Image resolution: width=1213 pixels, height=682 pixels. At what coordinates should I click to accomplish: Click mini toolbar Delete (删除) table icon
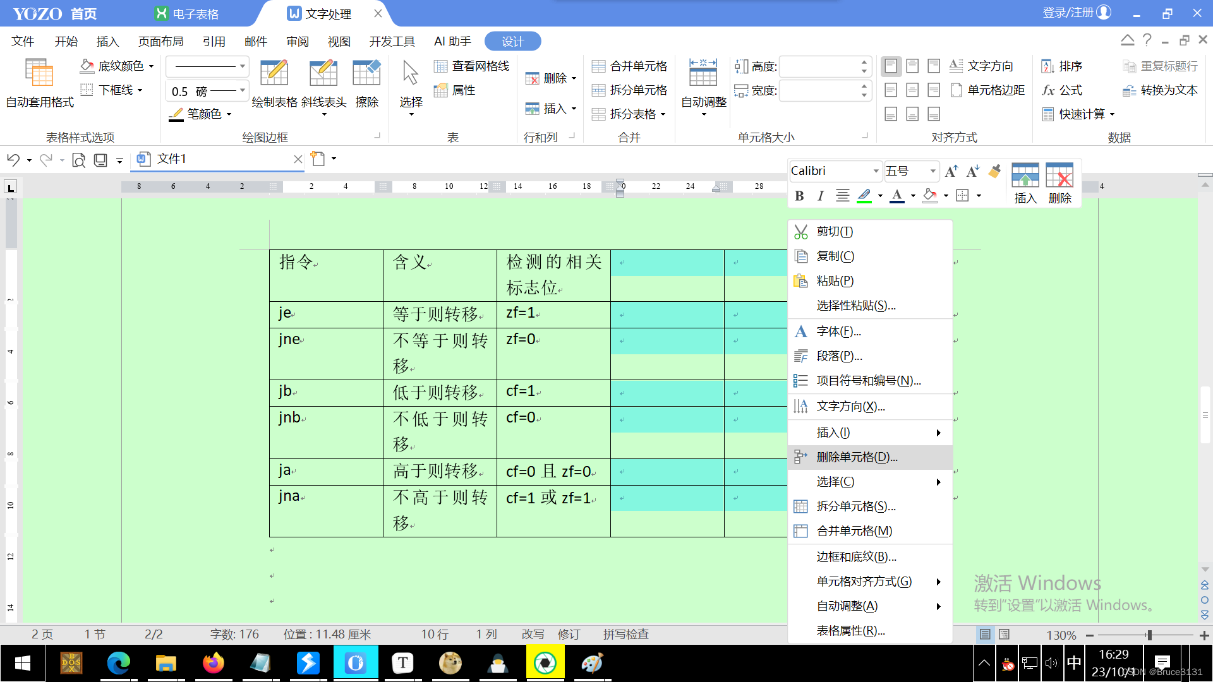coord(1059,176)
